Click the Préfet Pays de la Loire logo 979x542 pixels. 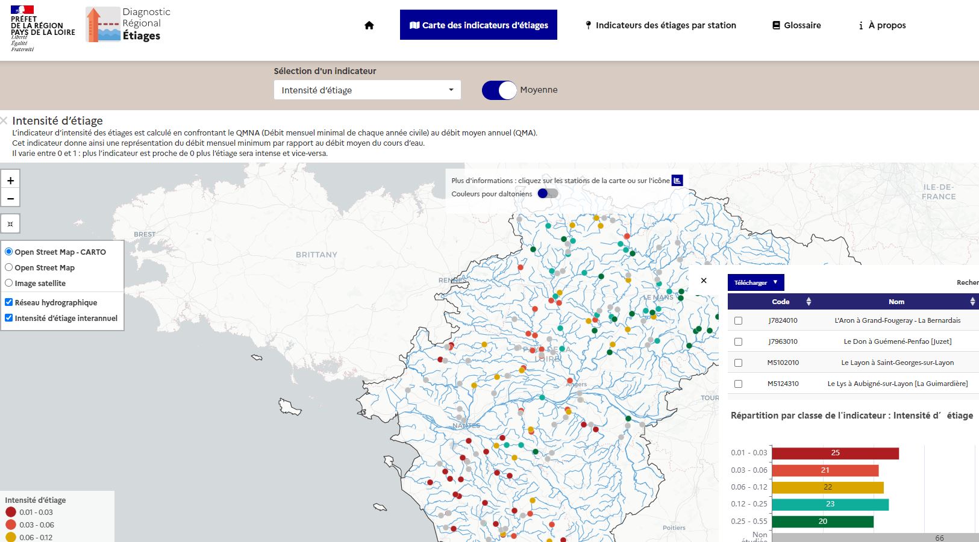pyautogui.click(x=43, y=28)
